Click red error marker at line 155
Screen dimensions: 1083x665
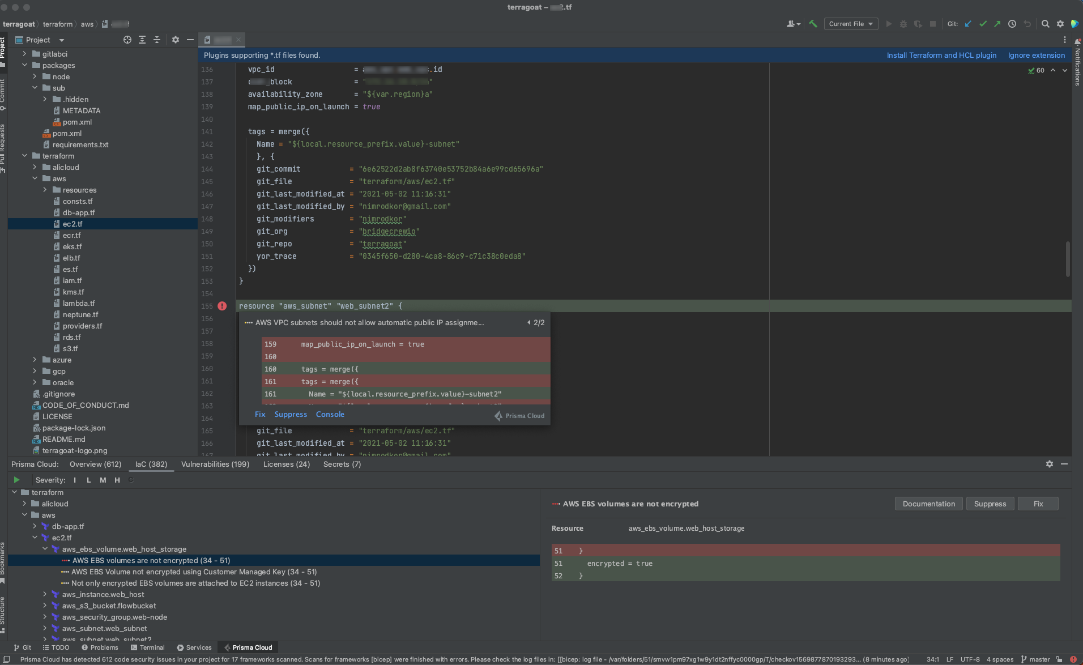(222, 306)
